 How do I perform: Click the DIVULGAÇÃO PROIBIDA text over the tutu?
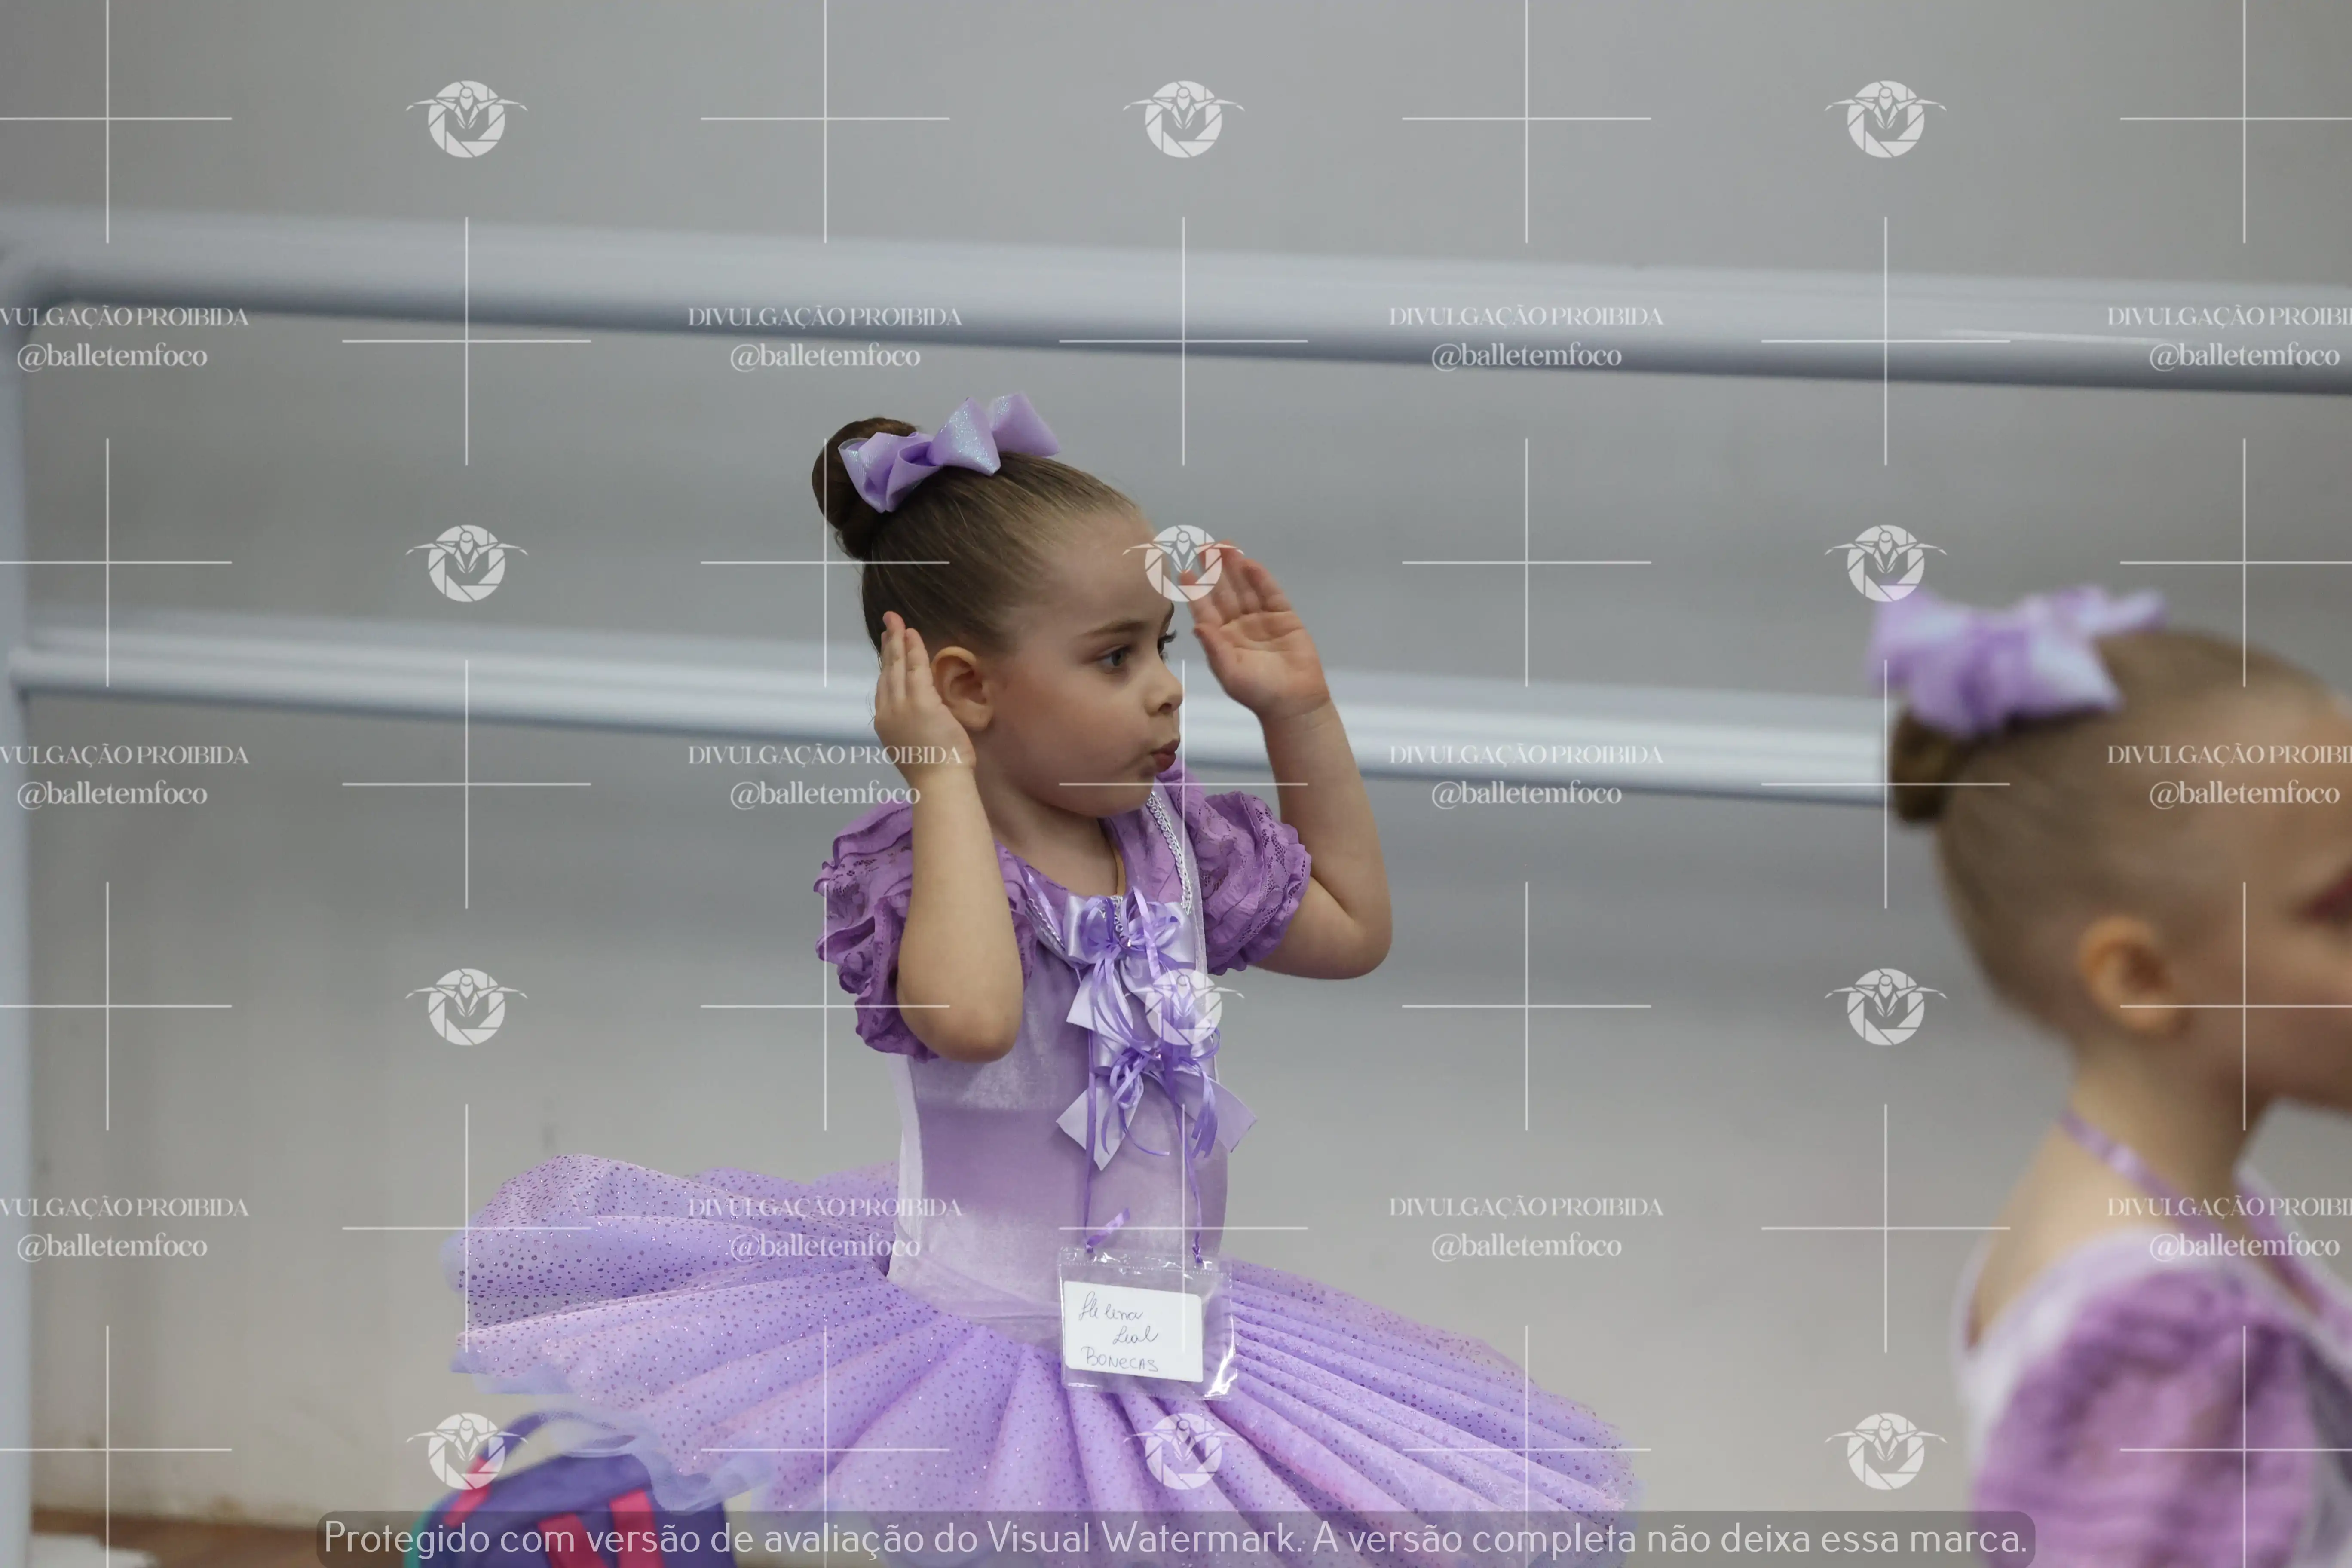pos(824,1207)
